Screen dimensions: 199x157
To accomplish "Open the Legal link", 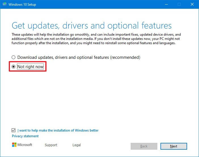I will [77, 145].
